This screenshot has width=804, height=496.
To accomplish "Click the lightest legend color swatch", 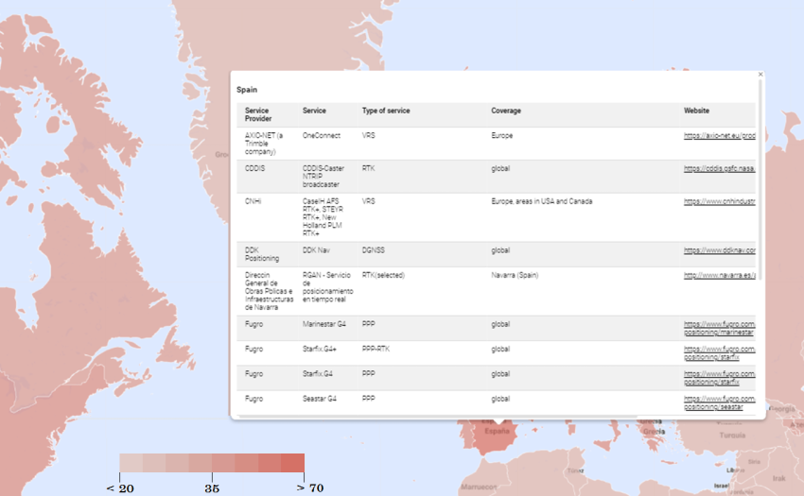I will [131, 463].
